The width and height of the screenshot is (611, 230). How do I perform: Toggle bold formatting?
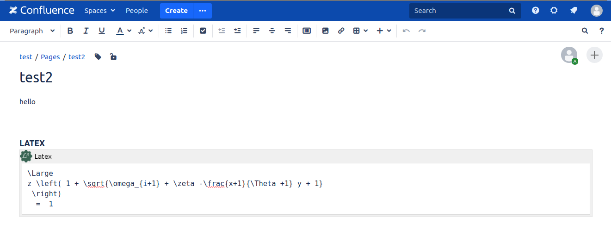[x=70, y=31]
